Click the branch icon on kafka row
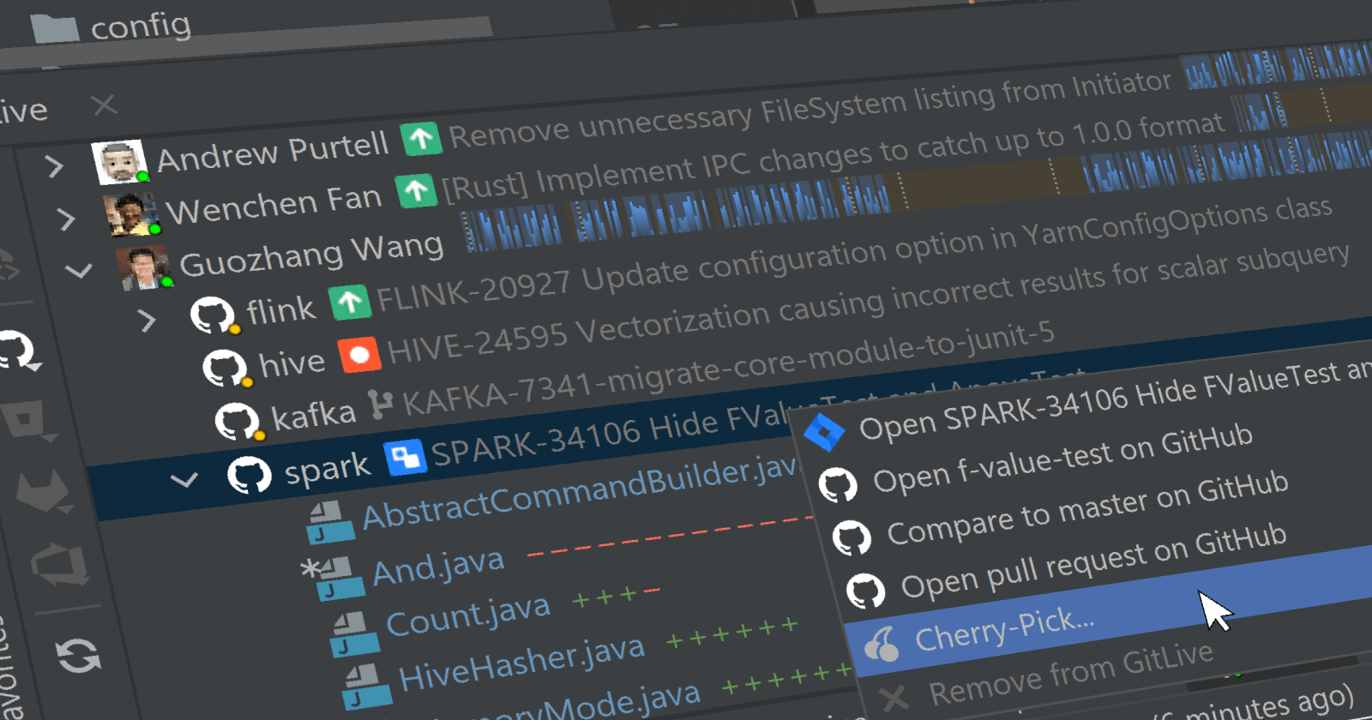Screen dimensions: 1372x720 point(380,405)
